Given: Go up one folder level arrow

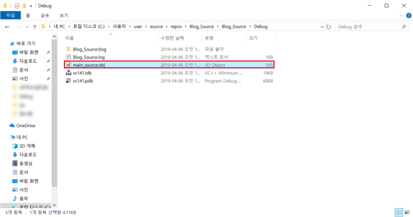Looking at the screenshot, I should [x=35, y=27].
